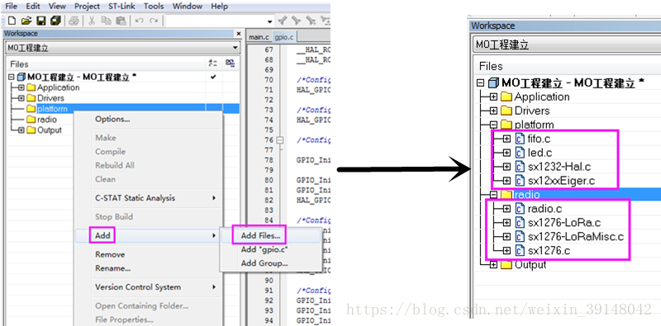The image size is (661, 326).
Task: Click the Cut scissors toolbar icon
Action: [92, 20]
